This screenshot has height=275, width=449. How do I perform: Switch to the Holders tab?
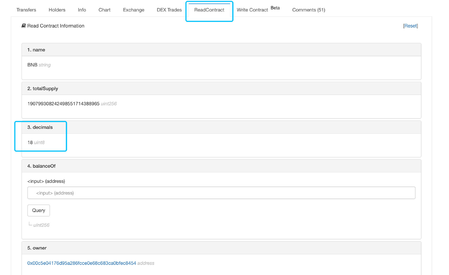point(57,10)
